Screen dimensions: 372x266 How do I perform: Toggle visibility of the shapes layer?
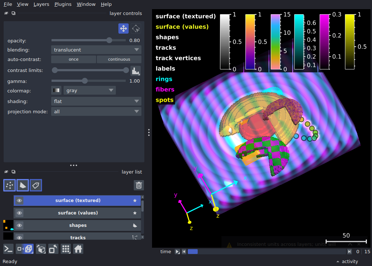coord(19,225)
